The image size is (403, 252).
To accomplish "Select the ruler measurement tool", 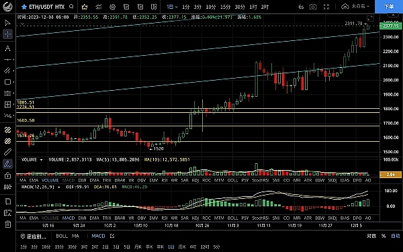I will [x=7, y=153].
